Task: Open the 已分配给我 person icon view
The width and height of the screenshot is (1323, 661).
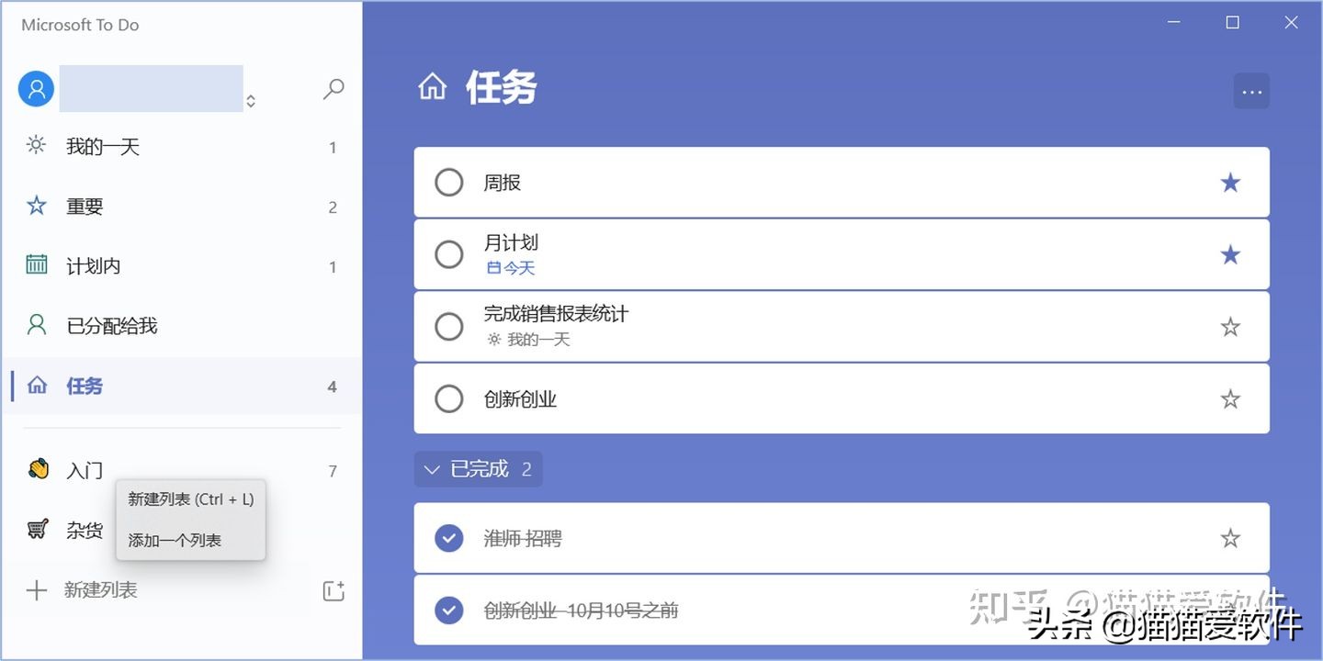Action: (x=35, y=325)
